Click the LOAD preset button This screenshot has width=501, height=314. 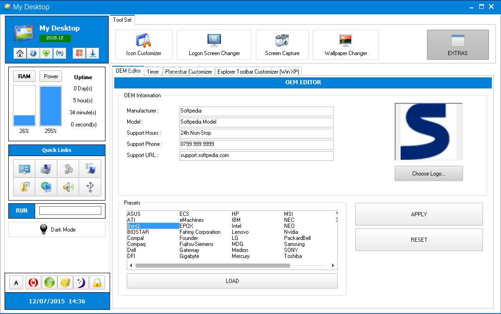(x=232, y=281)
